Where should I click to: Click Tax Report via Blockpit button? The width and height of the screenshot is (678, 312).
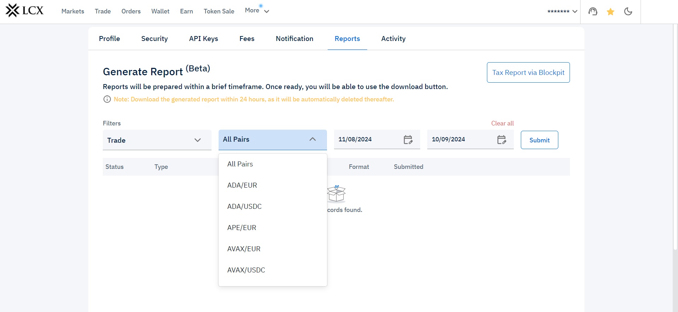coord(528,73)
